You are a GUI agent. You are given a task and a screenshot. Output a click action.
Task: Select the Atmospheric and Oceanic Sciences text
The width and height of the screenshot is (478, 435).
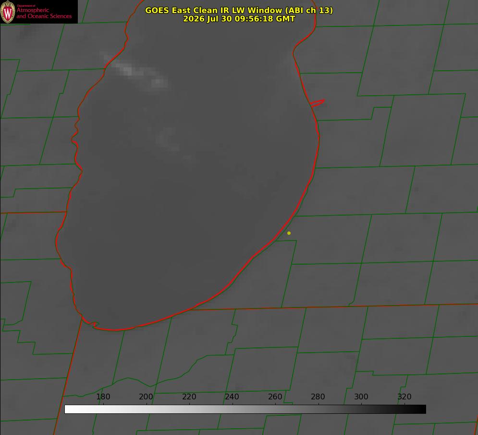pyautogui.click(x=44, y=13)
